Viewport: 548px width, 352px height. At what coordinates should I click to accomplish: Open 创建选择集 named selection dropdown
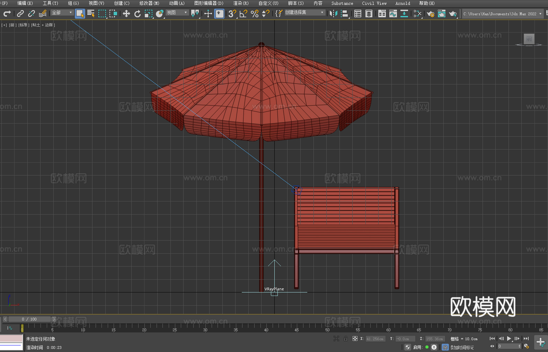305,12
